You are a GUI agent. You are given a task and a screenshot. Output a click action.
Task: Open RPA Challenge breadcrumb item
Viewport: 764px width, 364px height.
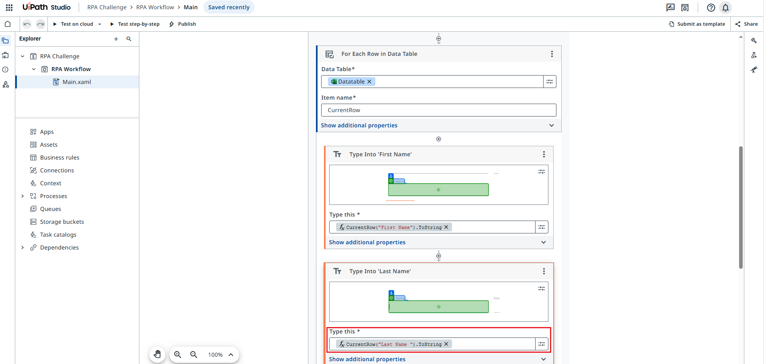[106, 7]
